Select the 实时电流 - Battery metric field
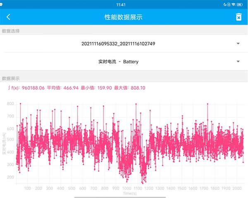Viewport: 248px width, 198px height. point(118,62)
